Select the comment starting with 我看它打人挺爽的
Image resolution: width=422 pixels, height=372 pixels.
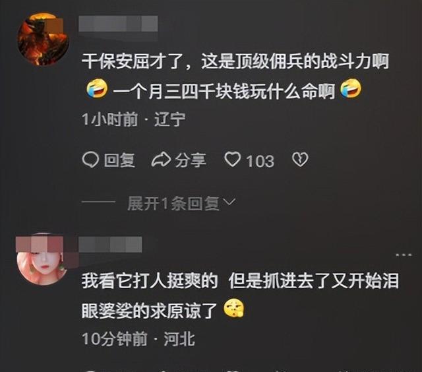(x=240, y=296)
